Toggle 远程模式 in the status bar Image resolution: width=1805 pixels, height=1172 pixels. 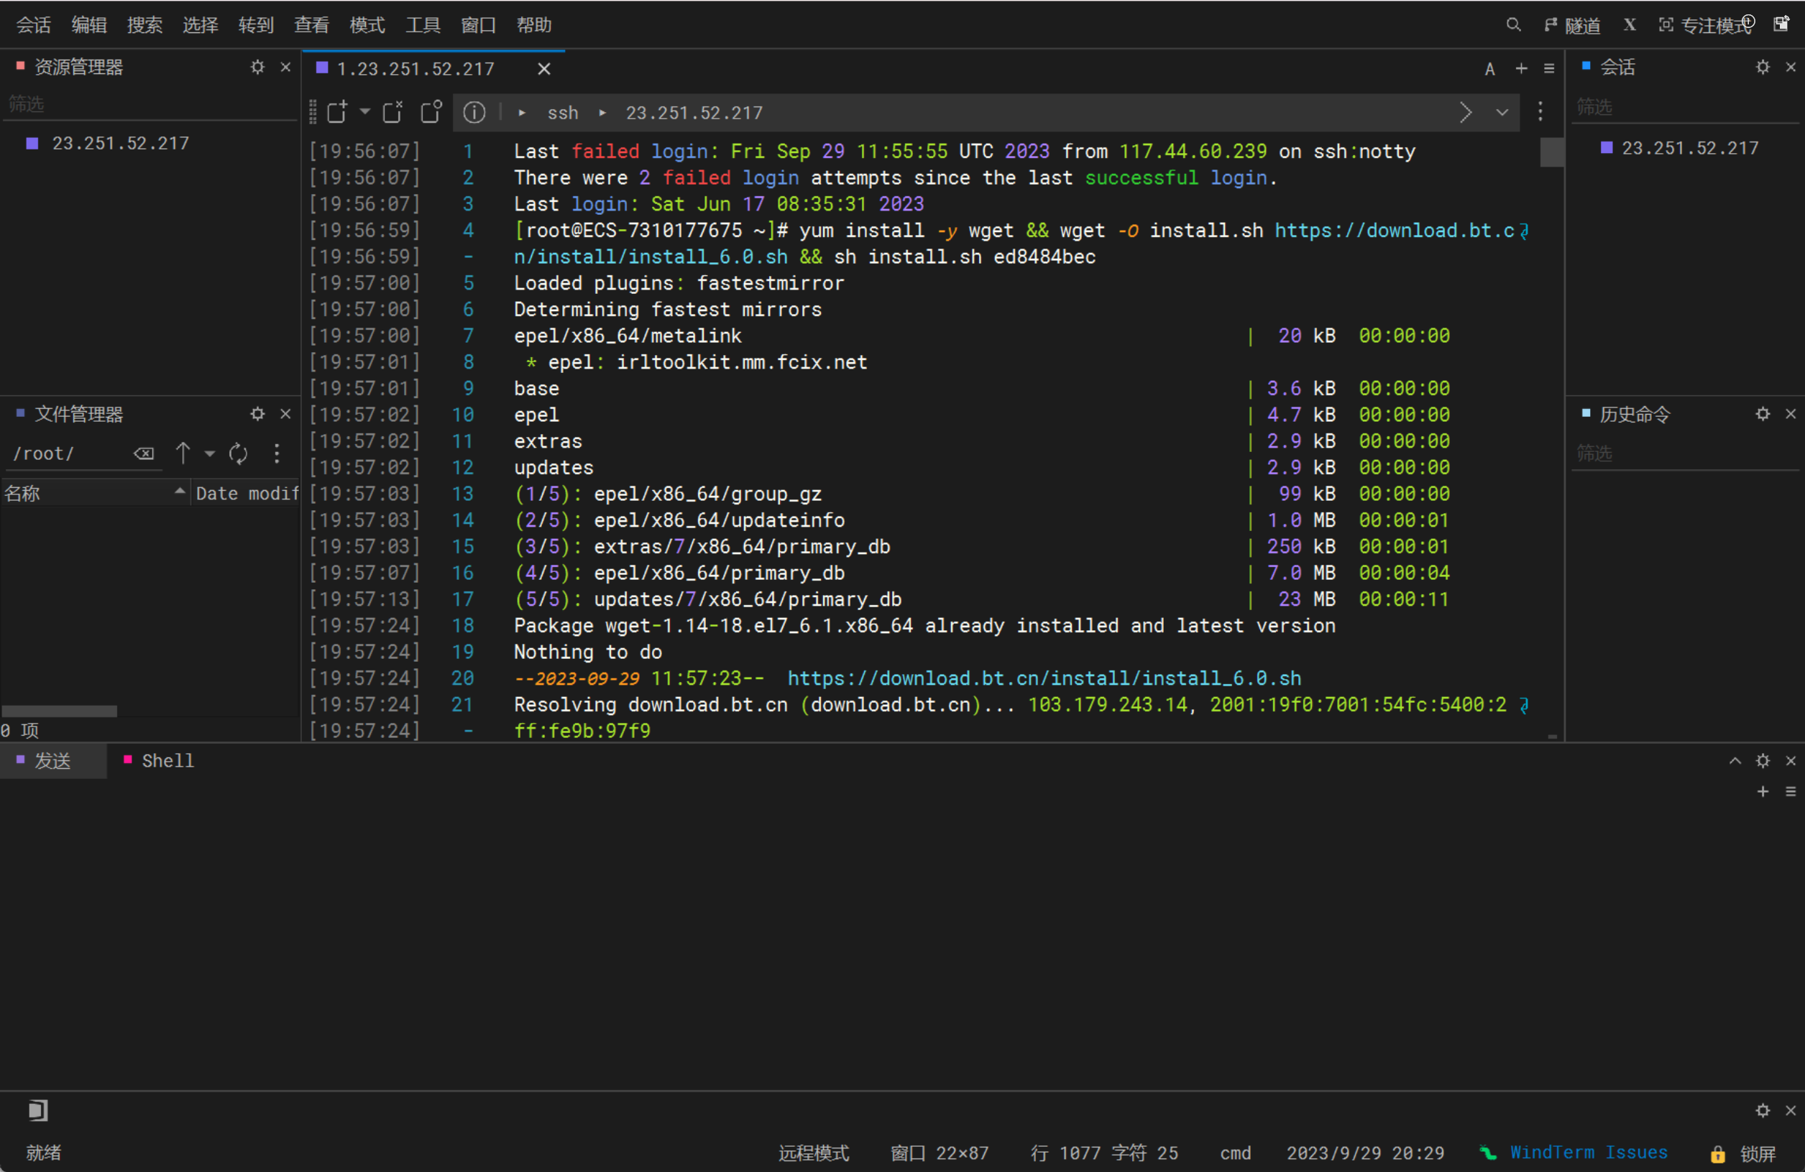(x=814, y=1153)
